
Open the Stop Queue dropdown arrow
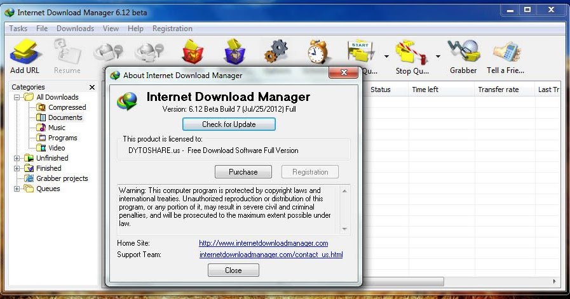(438, 56)
